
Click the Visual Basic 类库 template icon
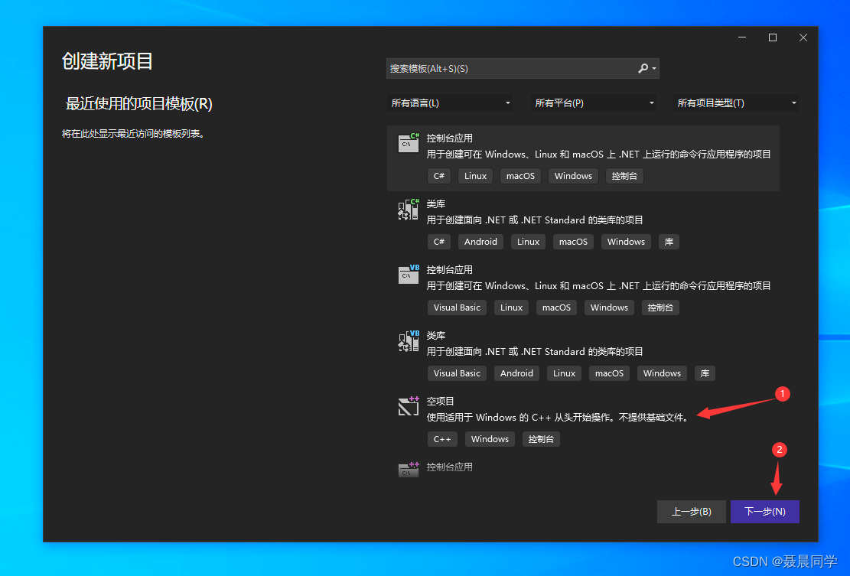coord(409,340)
